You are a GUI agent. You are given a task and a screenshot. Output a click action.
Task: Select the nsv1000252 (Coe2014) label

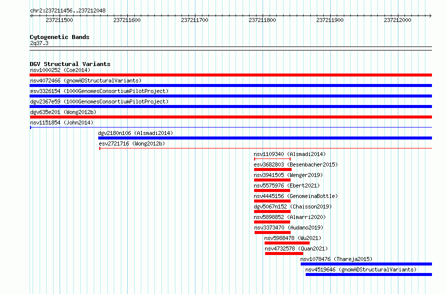click(60, 70)
